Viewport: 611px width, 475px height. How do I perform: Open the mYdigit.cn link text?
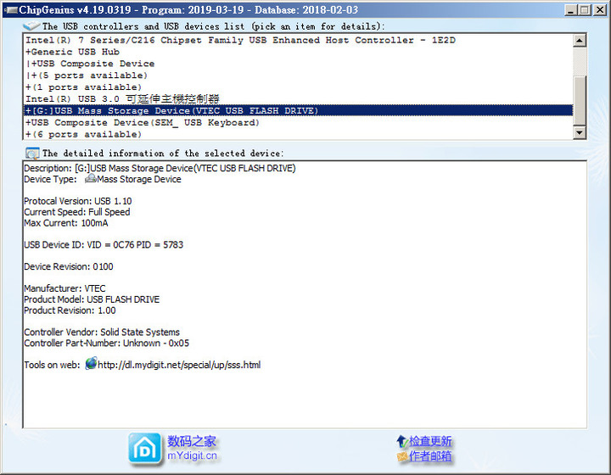pyautogui.click(x=192, y=455)
